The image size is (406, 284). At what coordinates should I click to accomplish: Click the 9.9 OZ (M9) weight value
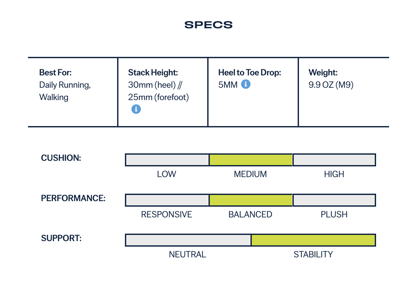click(331, 85)
